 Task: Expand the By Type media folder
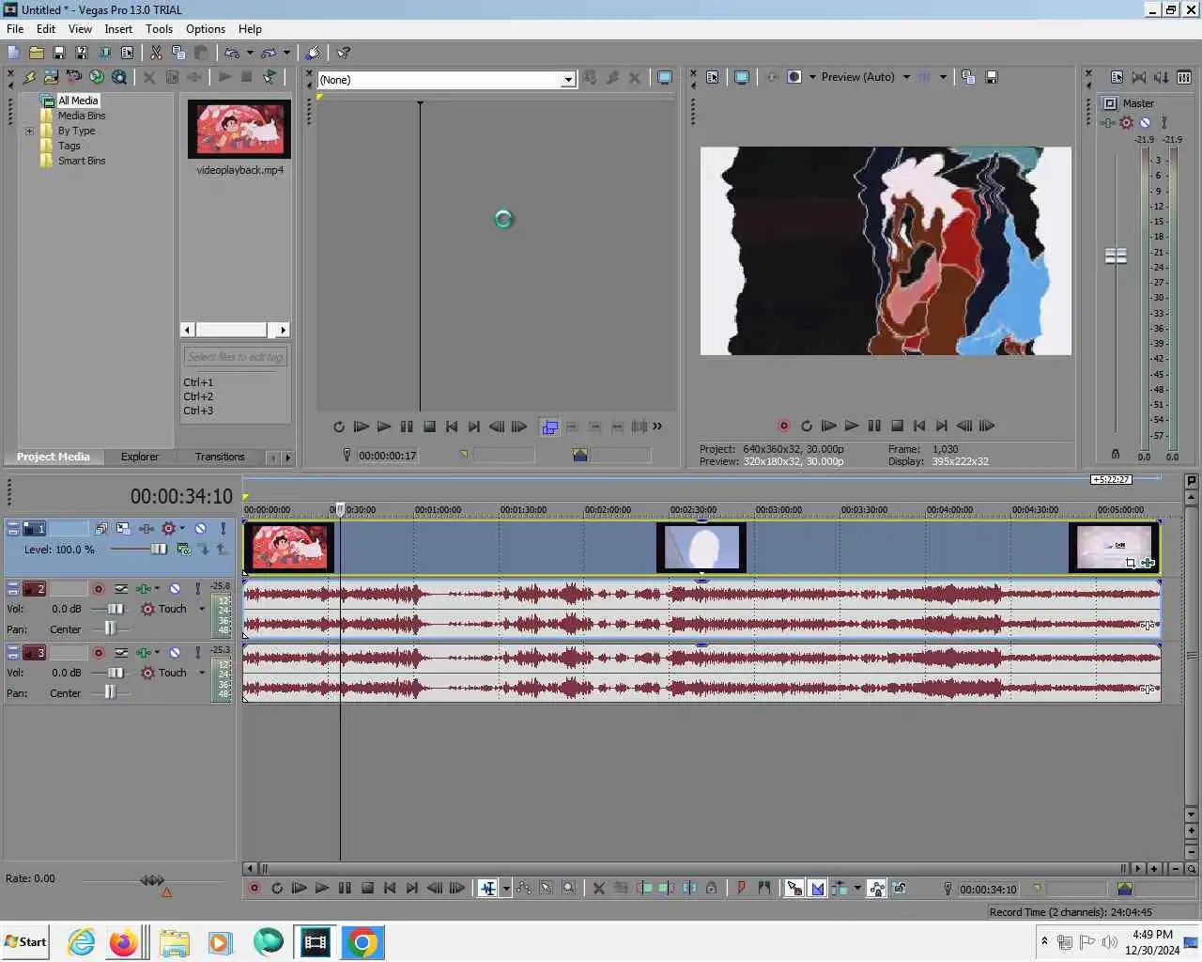[x=29, y=131]
